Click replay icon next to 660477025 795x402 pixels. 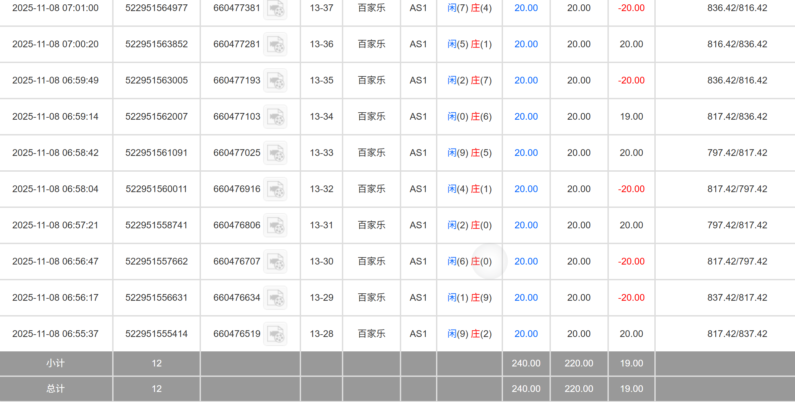click(275, 153)
